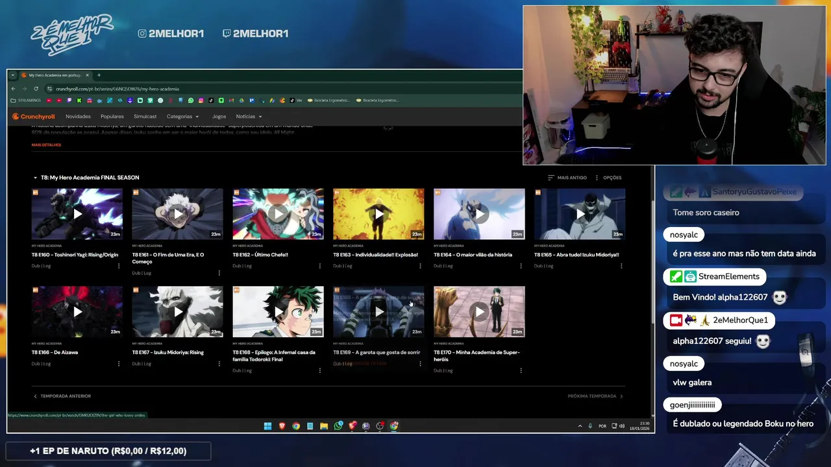Screen dimensions: 831x467
Task: Open Instagram bookmark in bookmarks bar
Action: (201, 101)
